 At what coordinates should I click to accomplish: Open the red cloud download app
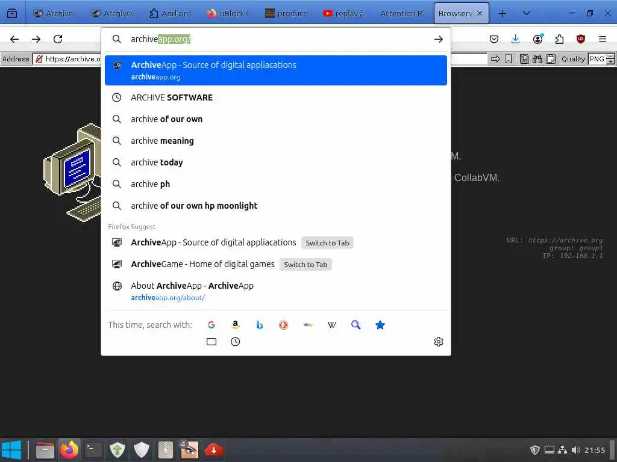(x=214, y=450)
